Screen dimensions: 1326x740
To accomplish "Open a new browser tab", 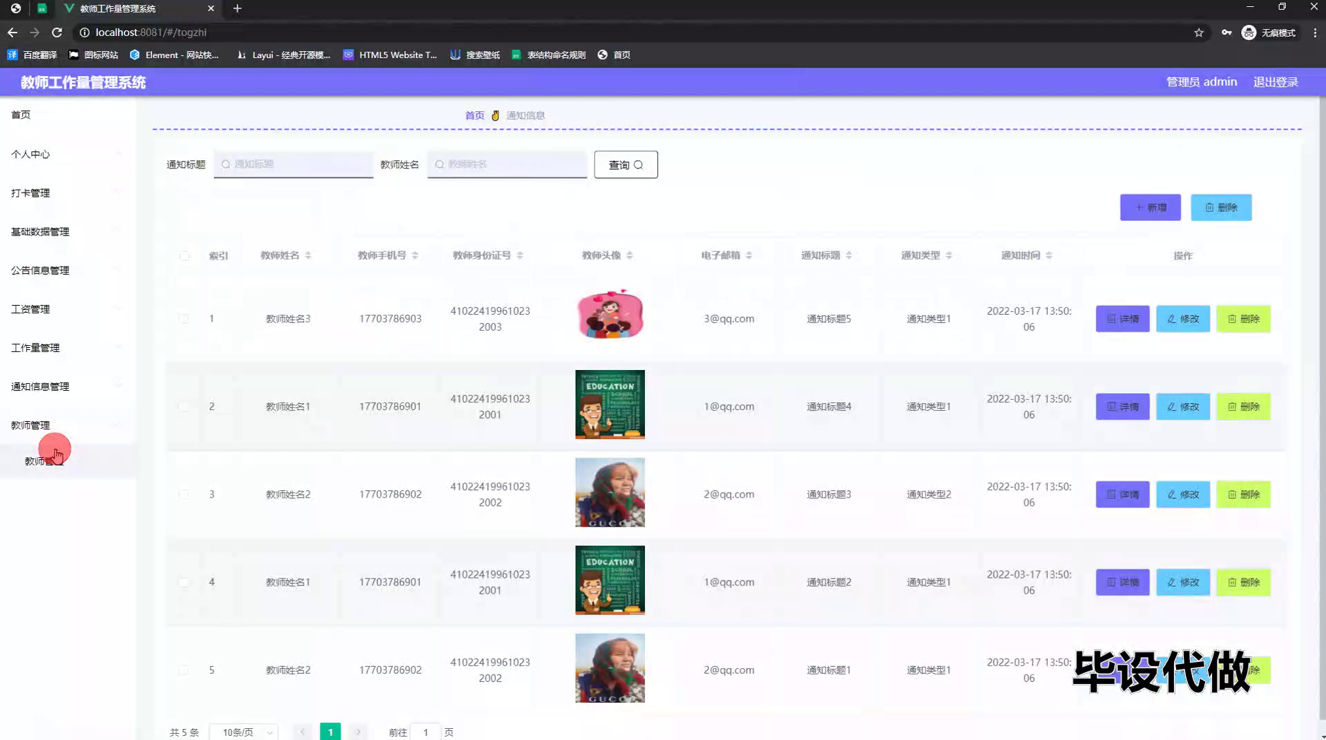I will click(237, 8).
